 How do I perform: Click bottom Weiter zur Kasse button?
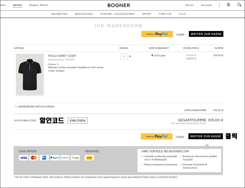(206, 136)
